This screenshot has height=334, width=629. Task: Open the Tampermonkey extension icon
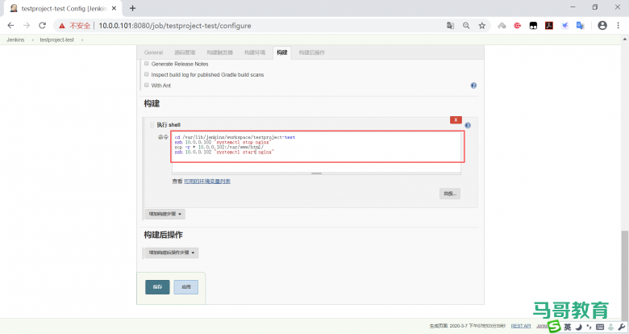point(533,25)
